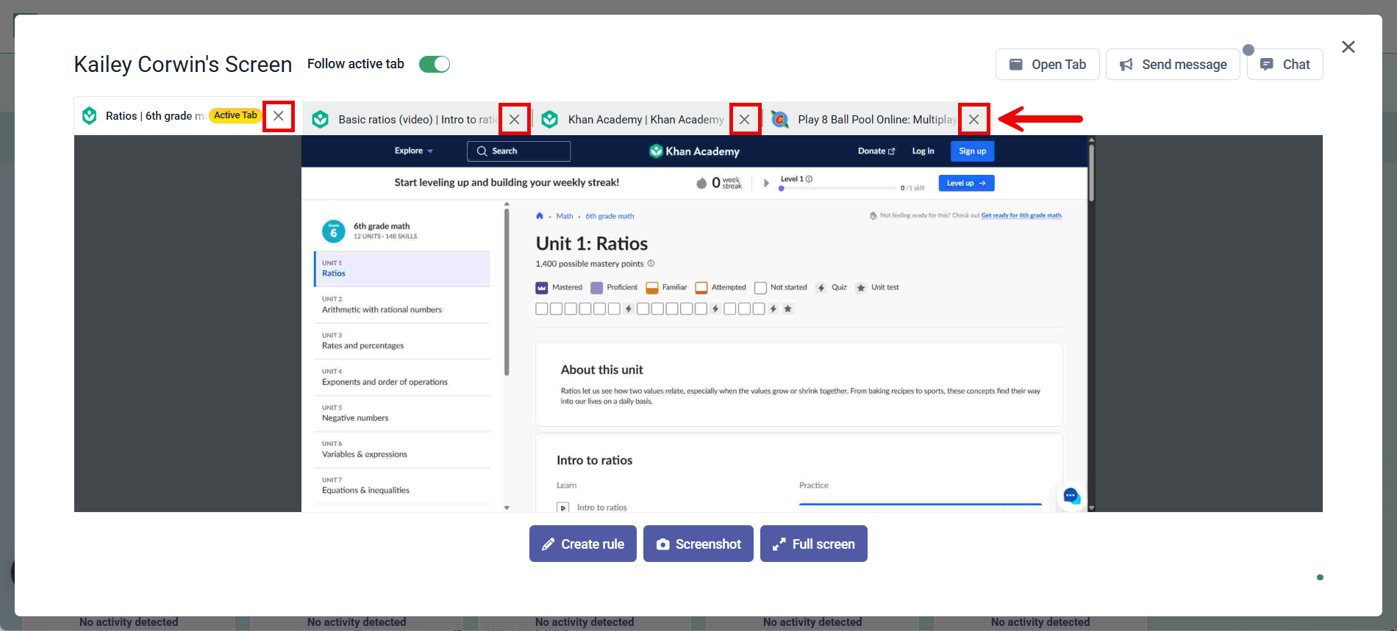Click the Donate link

tap(876, 151)
